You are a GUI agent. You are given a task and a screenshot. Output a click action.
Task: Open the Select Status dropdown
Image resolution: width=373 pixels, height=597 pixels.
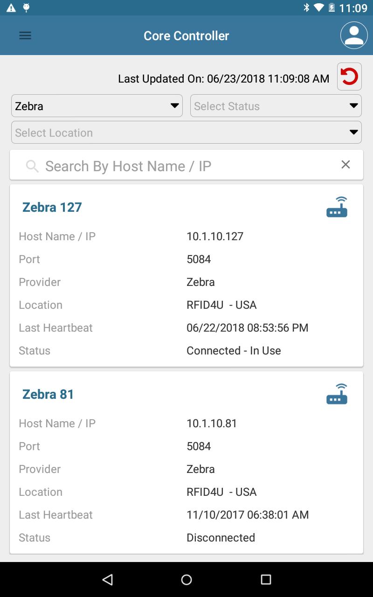(x=276, y=106)
